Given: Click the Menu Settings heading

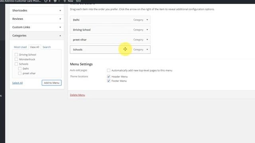Looking at the screenshot, I should coord(81,64).
